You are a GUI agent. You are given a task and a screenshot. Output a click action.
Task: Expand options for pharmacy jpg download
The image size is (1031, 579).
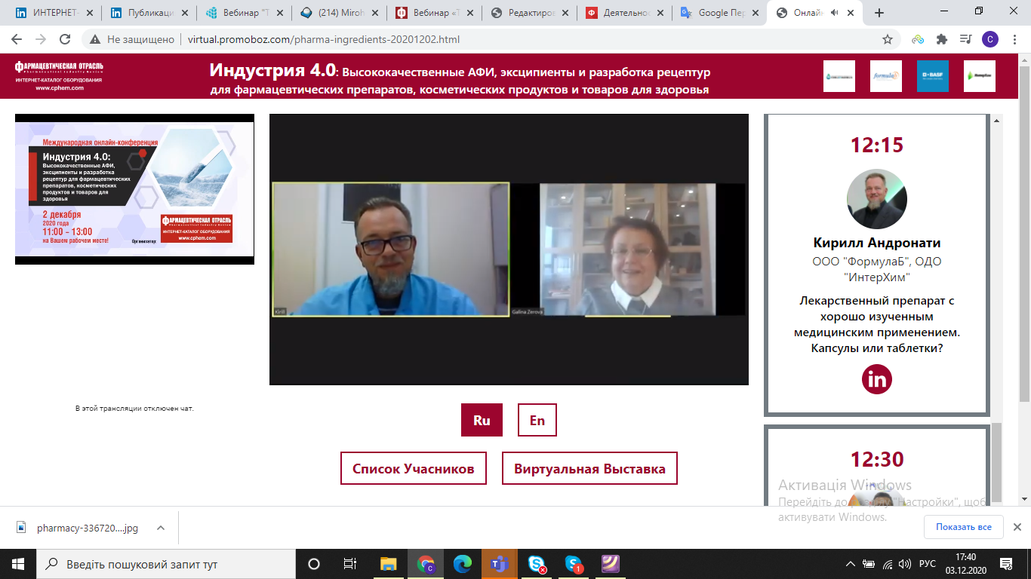(160, 528)
